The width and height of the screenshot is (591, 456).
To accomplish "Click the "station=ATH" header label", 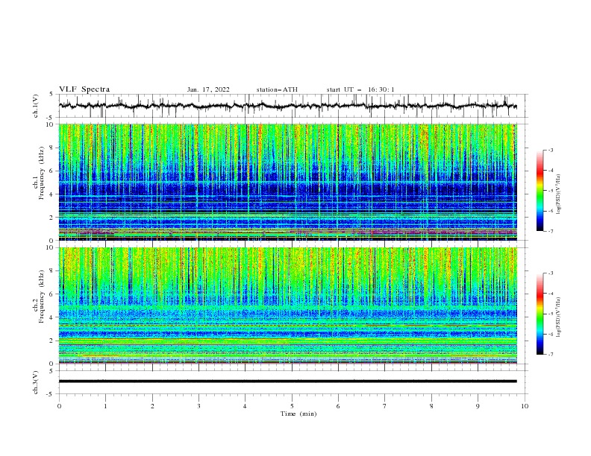I will (277, 89).
